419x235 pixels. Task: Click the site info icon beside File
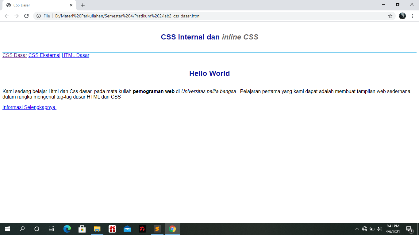point(39,16)
